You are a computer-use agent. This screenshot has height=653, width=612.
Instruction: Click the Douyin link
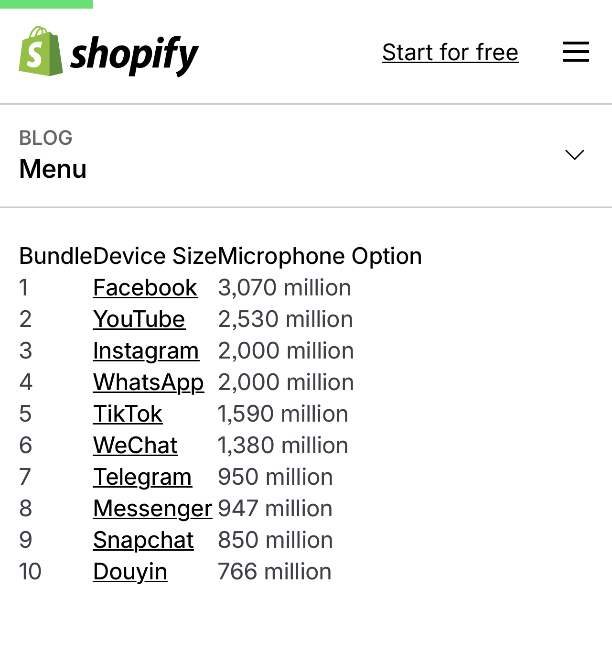(x=130, y=572)
